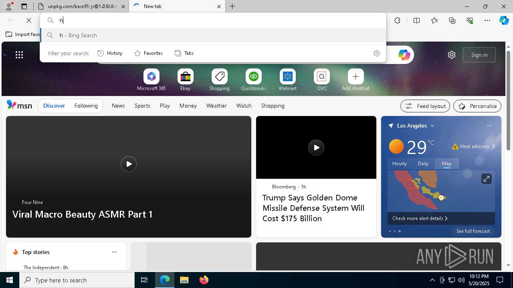The height and width of the screenshot is (288, 513).
Task: Open search filter settings gear
Action: pyautogui.click(x=376, y=53)
